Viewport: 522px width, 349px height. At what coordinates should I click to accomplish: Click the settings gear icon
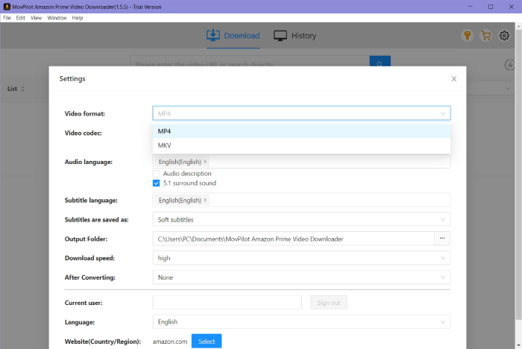point(505,36)
